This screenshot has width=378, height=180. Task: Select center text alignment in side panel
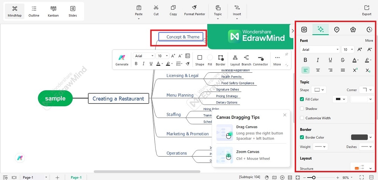(x=318, y=70)
